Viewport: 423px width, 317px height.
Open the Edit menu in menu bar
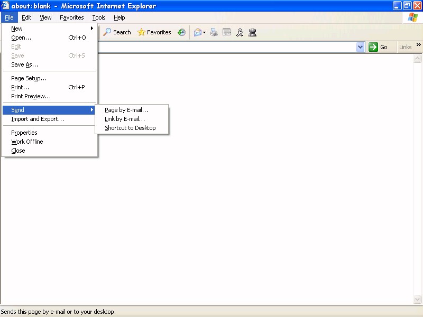click(x=26, y=17)
